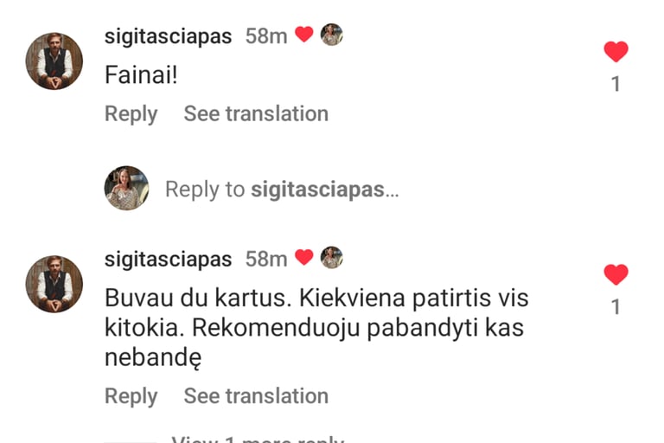Screen dimensions: 664x443
Task: Reply to the "Fainai!" comment
Action: 131,114
